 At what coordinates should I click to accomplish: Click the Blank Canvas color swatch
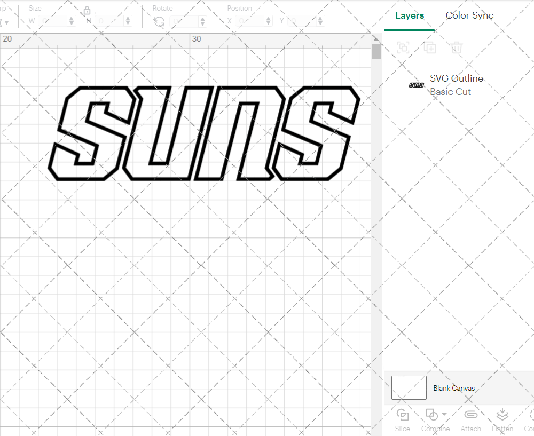click(409, 387)
